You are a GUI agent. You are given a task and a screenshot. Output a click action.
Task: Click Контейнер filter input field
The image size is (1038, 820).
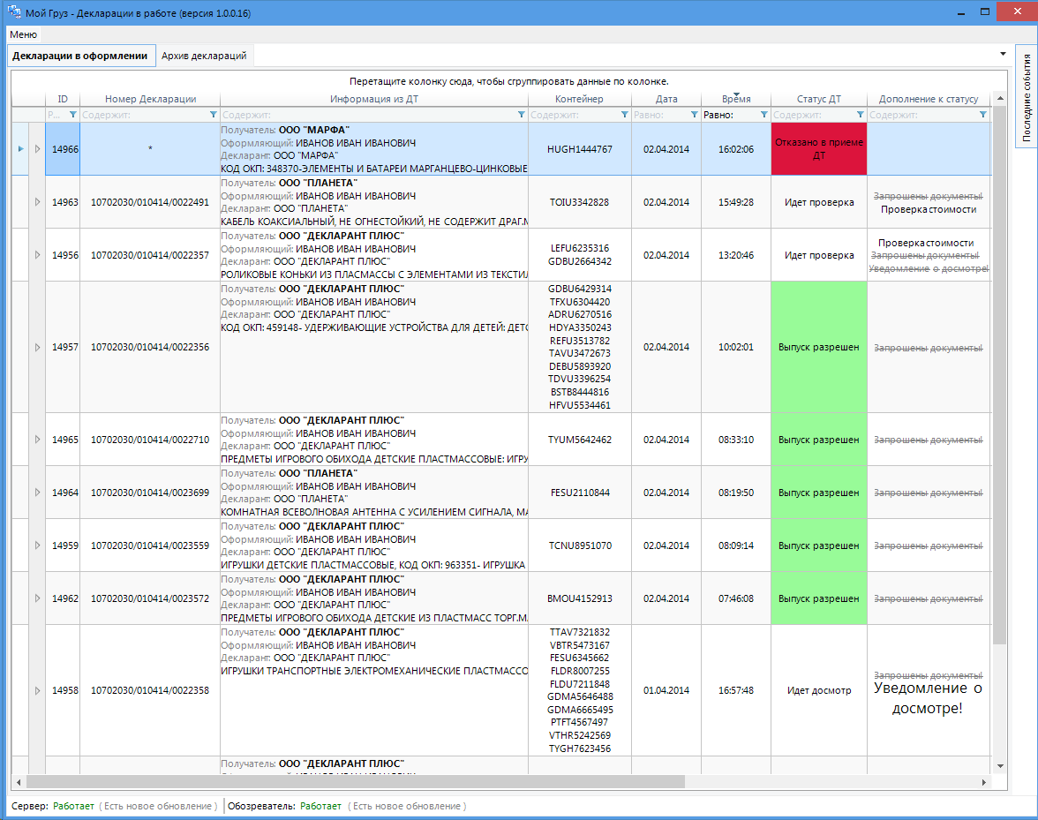pyautogui.click(x=574, y=115)
